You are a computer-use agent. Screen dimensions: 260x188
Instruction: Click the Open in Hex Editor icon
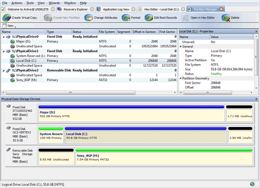pyautogui.click(x=185, y=18)
